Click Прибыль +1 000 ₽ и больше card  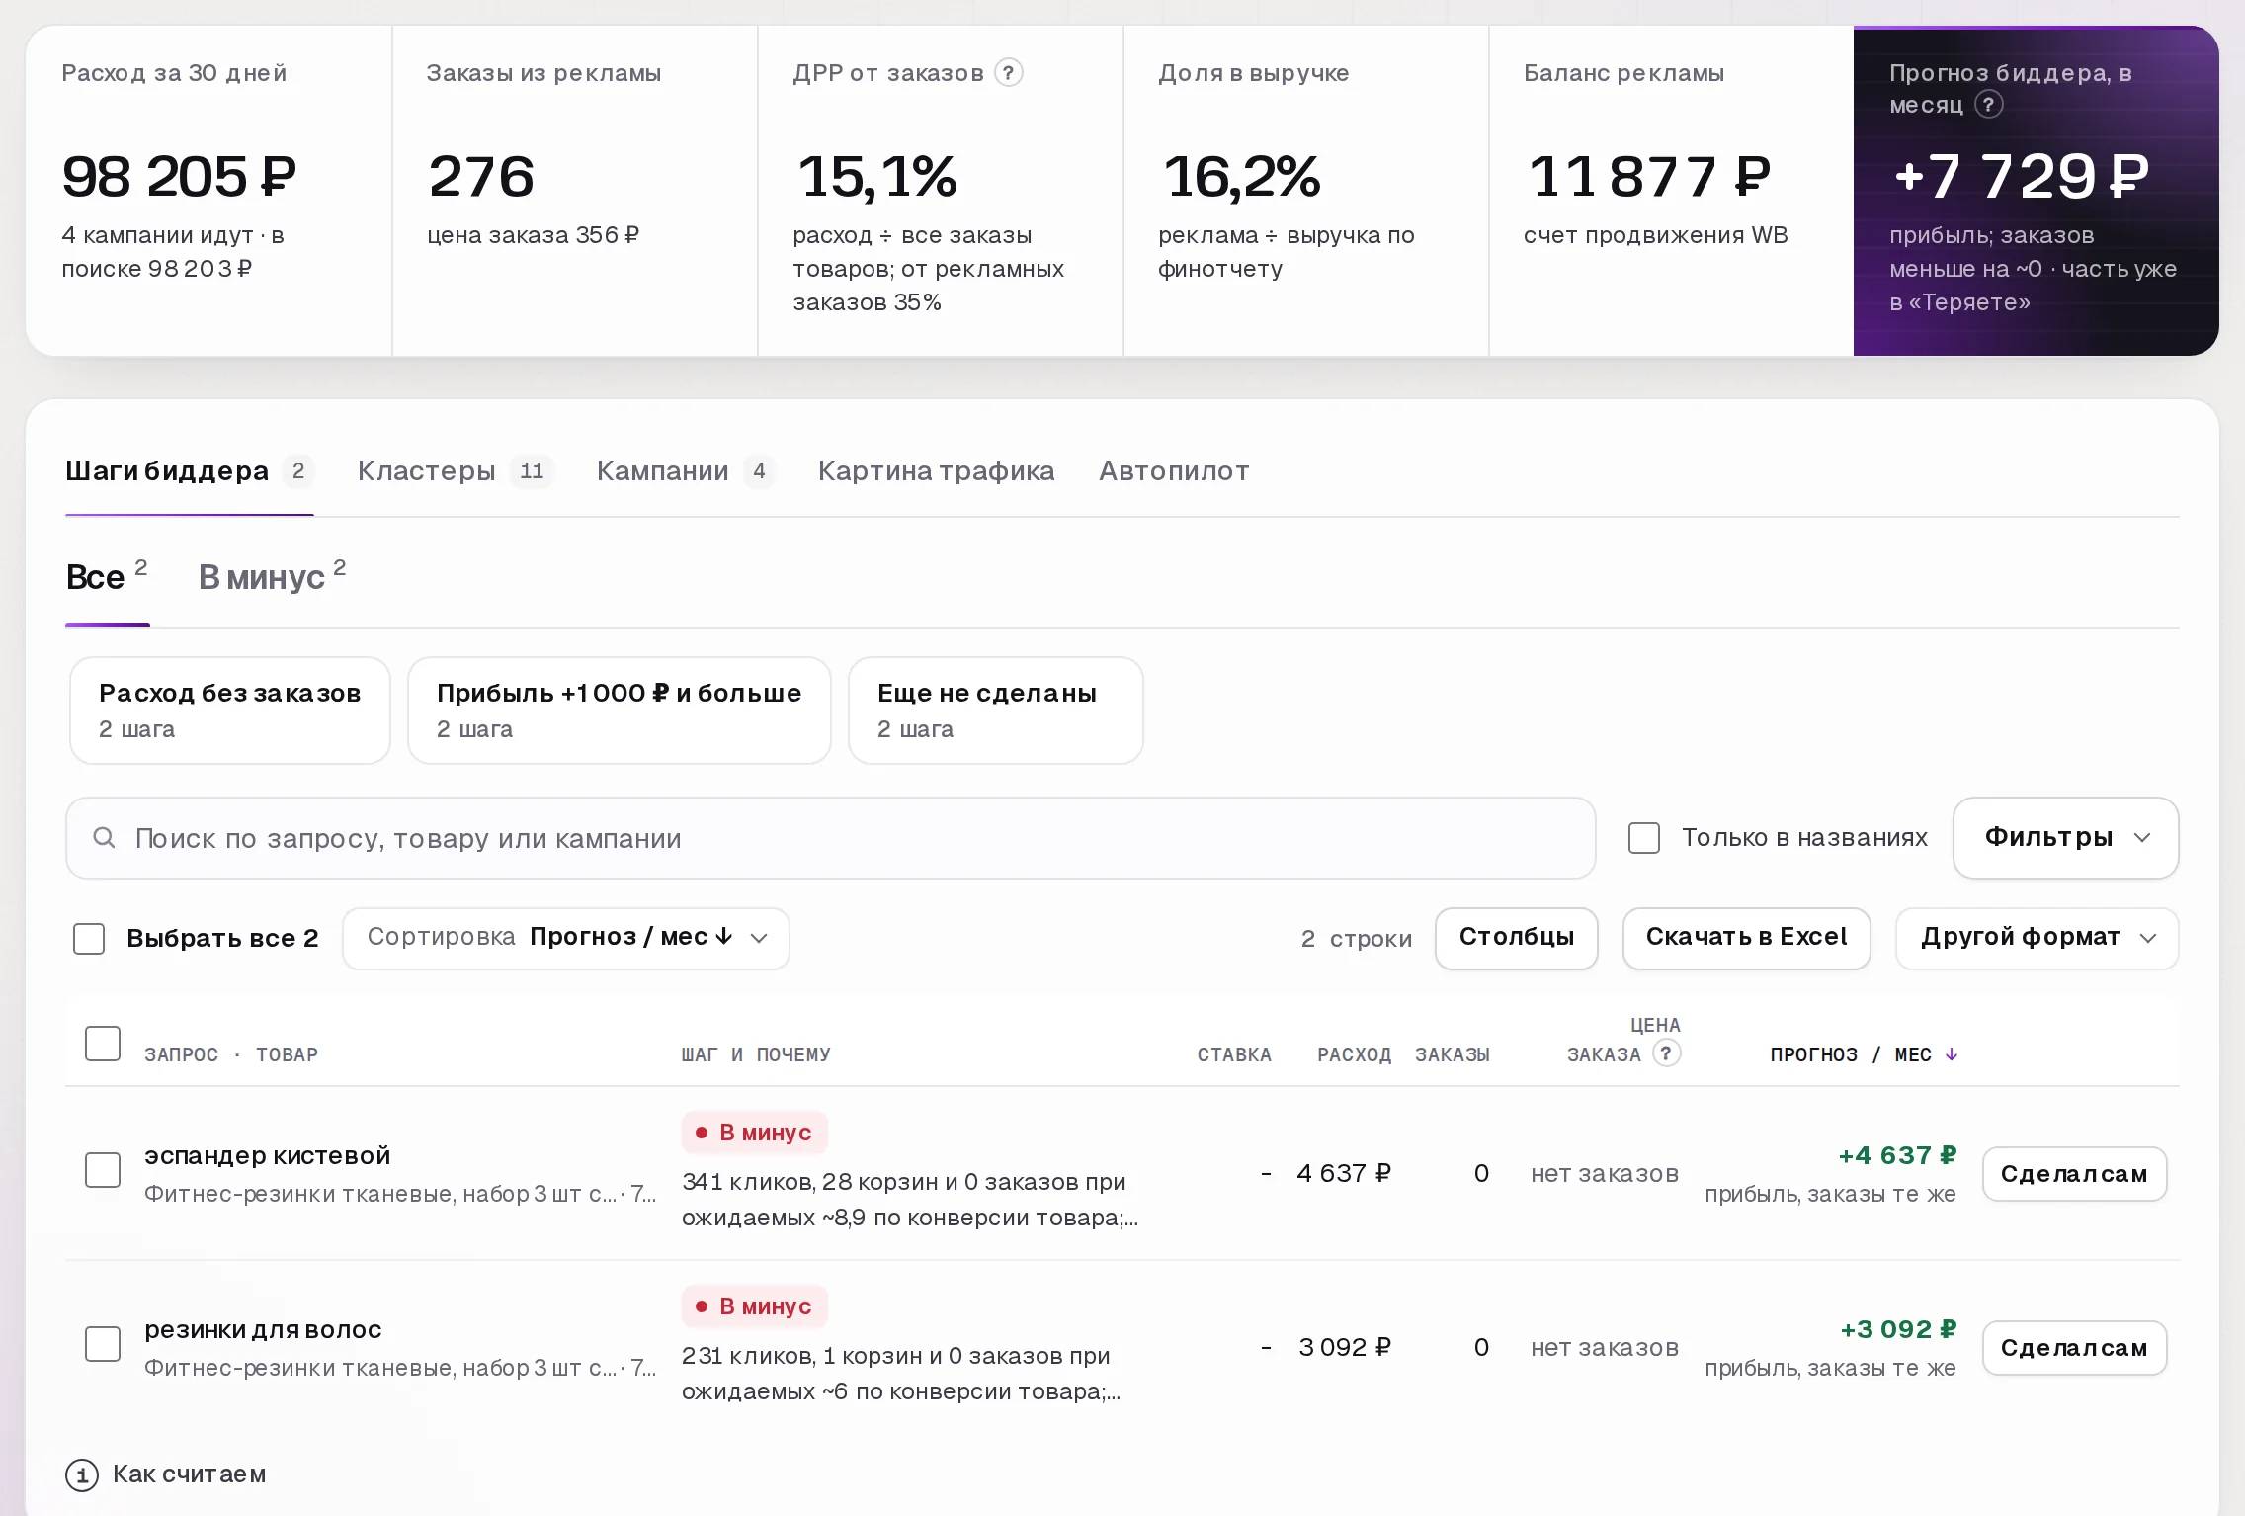coord(620,711)
